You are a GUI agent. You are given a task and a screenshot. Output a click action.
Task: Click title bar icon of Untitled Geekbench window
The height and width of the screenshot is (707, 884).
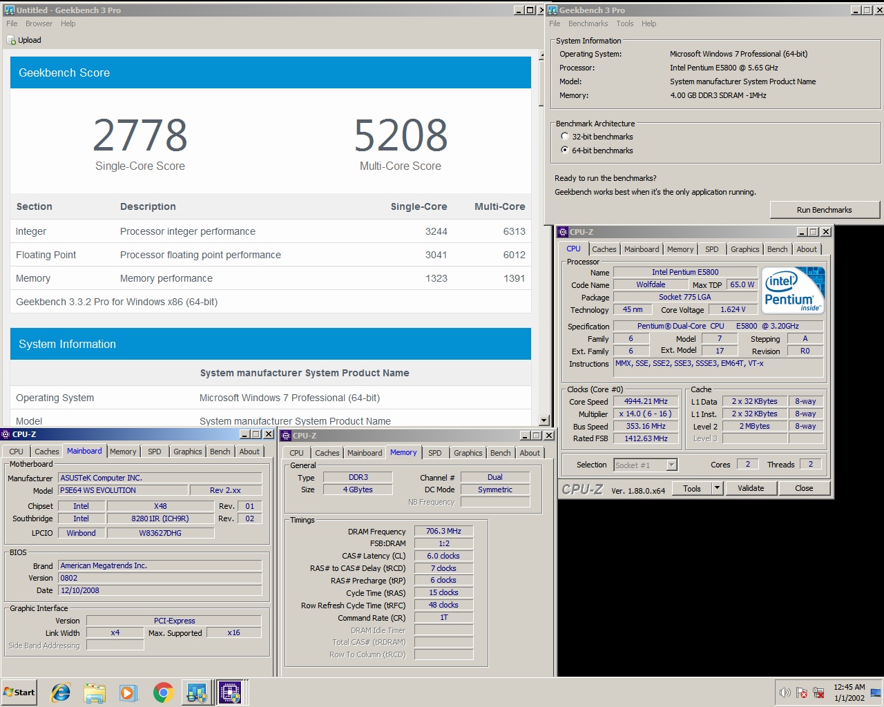click(x=9, y=10)
